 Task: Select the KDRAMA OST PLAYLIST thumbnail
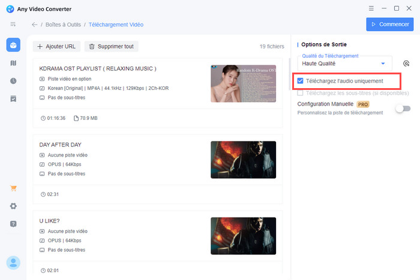243,83
